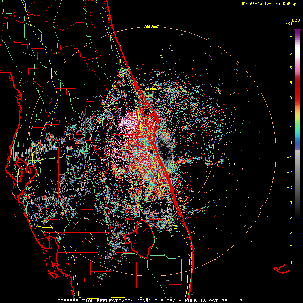The width and height of the screenshot is (303, 303).
Task: Click the 0 dB scale label
Action: click(x=291, y=143)
